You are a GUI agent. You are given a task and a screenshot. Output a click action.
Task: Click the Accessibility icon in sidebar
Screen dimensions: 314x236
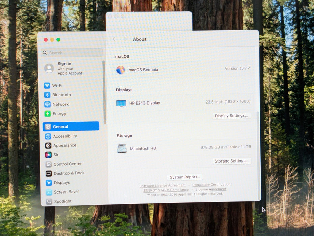point(48,136)
